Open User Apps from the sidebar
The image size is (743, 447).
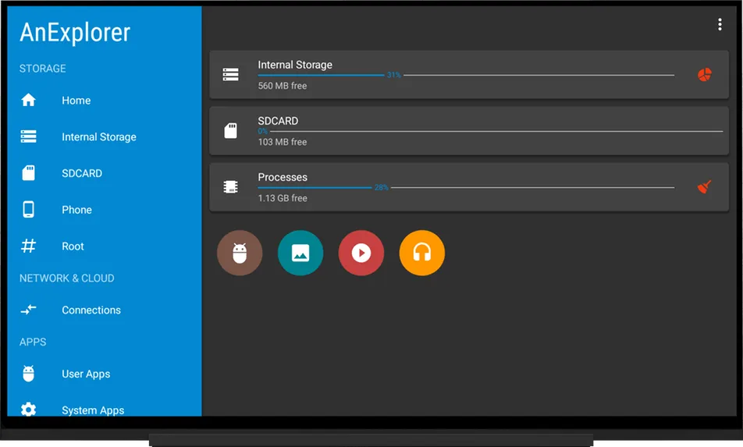(86, 374)
